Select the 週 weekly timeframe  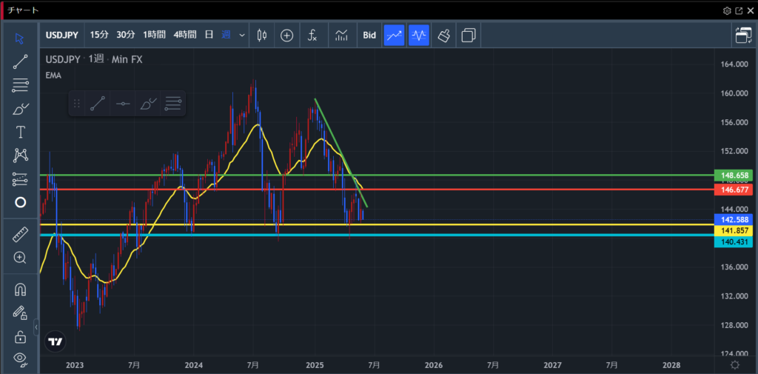(226, 35)
